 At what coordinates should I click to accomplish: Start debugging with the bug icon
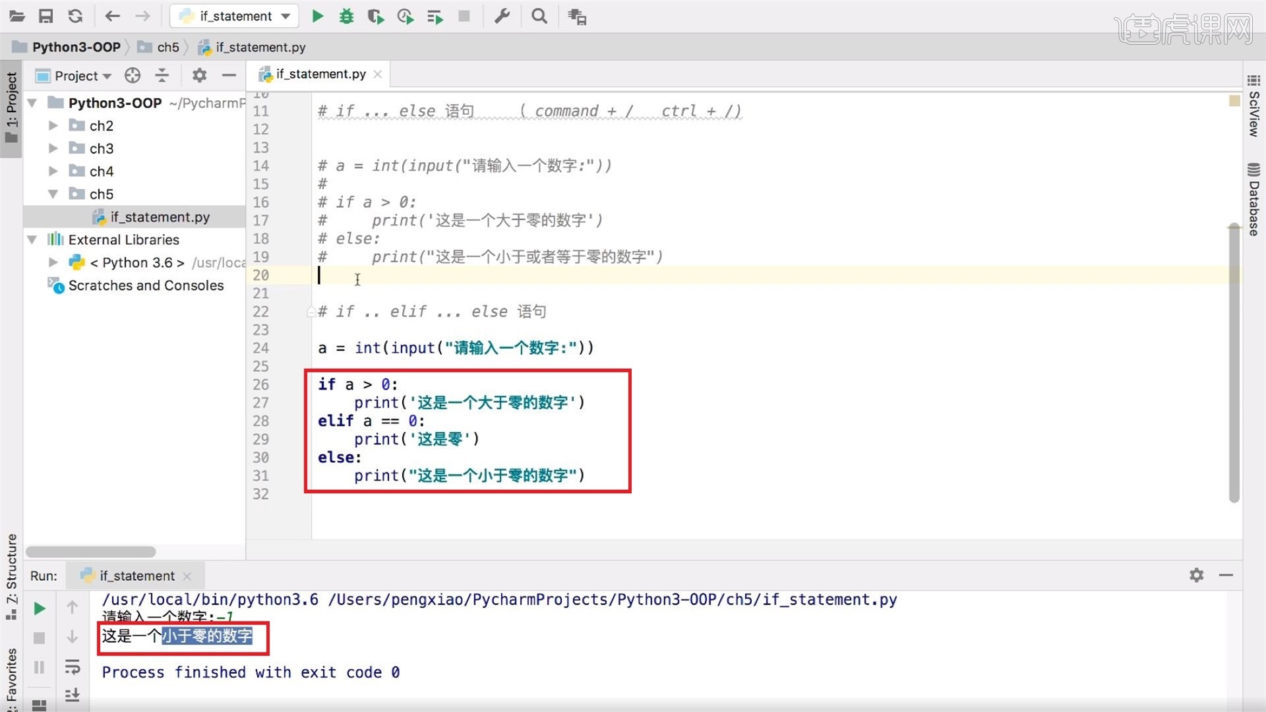pyautogui.click(x=346, y=16)
